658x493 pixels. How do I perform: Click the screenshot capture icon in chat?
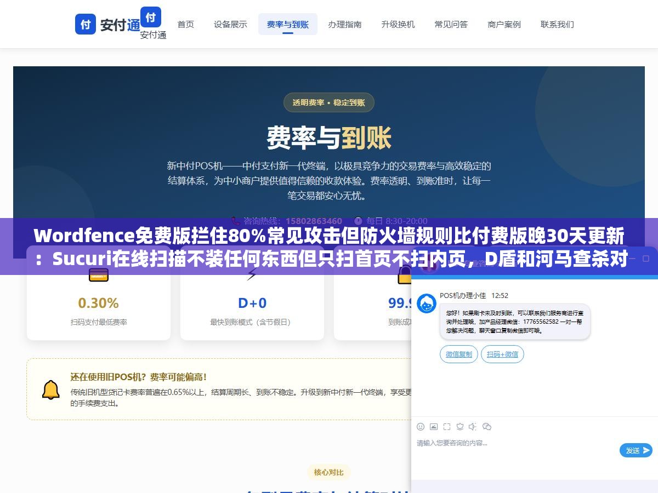447,426
